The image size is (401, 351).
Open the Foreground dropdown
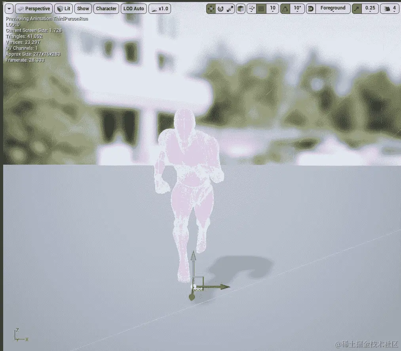[333, 9]
